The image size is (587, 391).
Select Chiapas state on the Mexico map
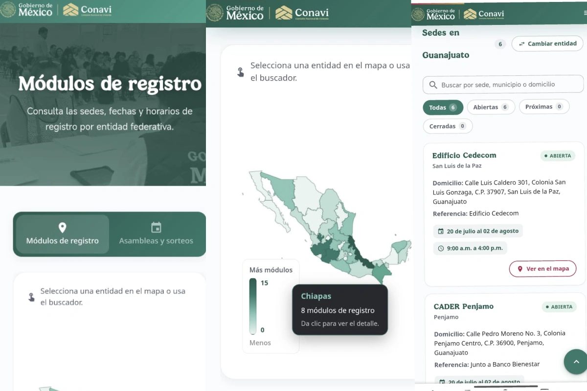[x=382, y=272]
